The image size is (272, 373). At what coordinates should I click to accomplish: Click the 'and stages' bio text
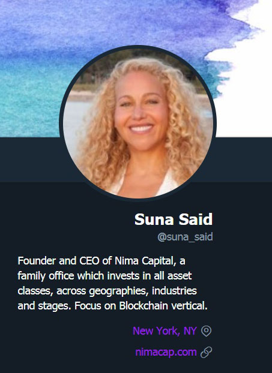[x=44, y=306]
